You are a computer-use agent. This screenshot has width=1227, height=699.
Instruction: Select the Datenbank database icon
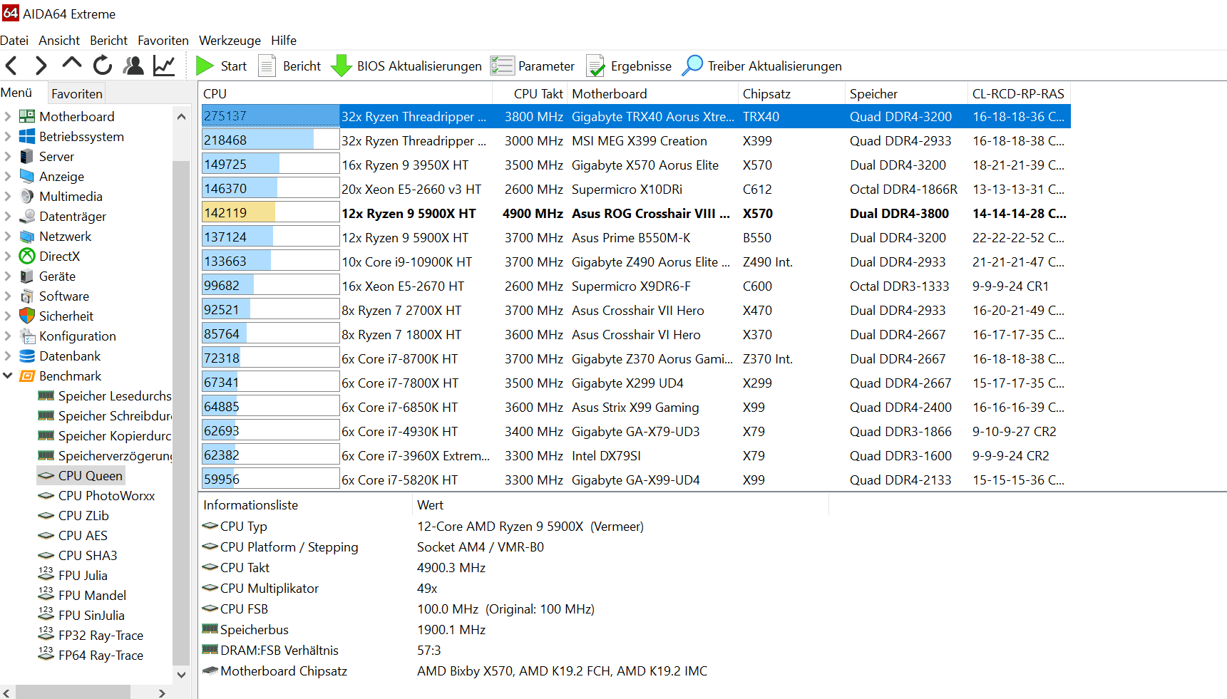[x=27, y=356]
